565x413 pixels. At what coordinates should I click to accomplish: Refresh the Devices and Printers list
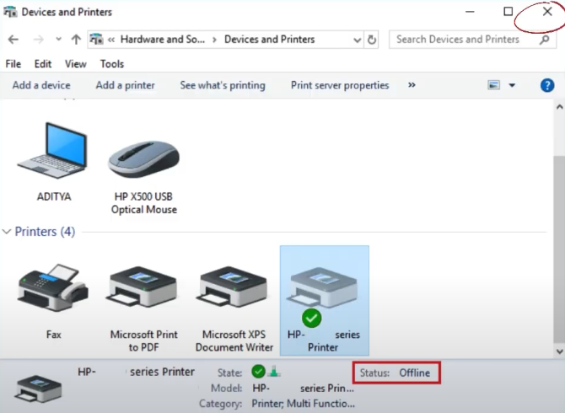(x=372, y=40)
